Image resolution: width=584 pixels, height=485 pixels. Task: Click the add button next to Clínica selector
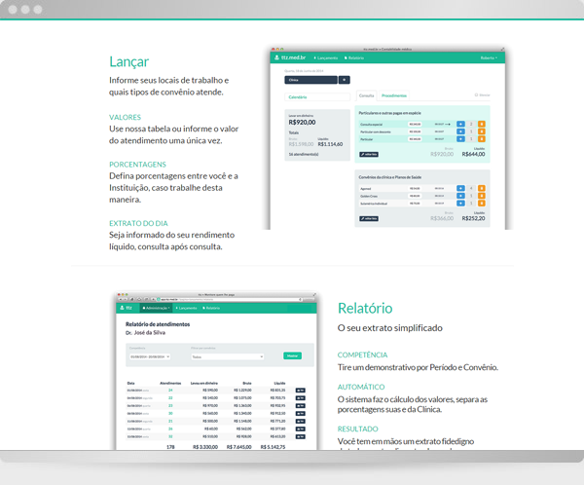click(345, 80)
